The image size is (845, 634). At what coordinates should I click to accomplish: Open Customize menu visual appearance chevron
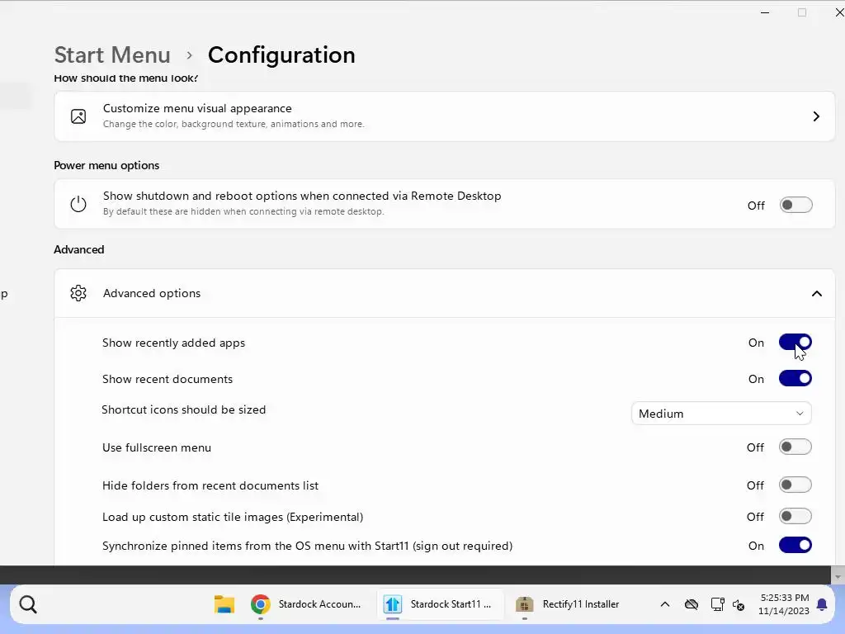click(x=815, y=116)
